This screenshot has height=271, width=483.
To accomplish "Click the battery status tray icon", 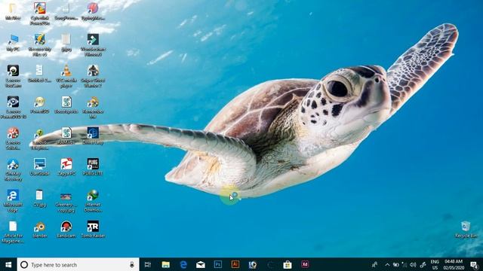I will [x=395, y=264].
